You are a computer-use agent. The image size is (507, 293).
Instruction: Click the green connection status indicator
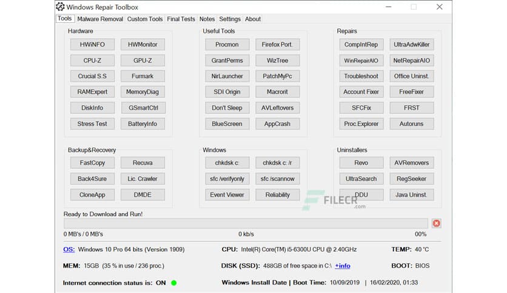pos(173,283)
